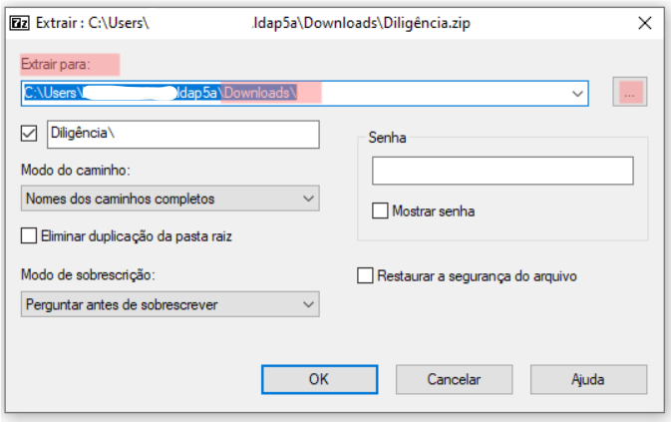Click the Extrair para label

click(x=56, y=64)
